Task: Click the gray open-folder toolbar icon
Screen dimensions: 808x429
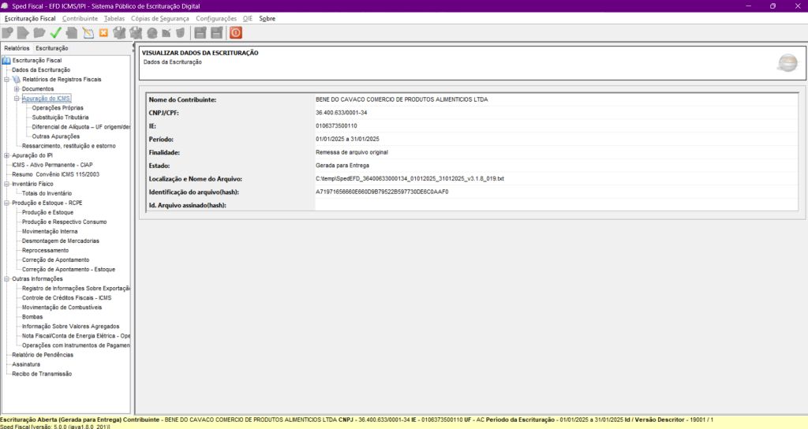Action: click(39, 33)
